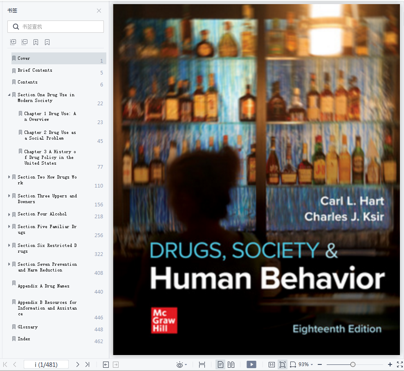Click bookmark flag icon beside Appendix A
Screen dimensions: 404x371
click(14, 283)
